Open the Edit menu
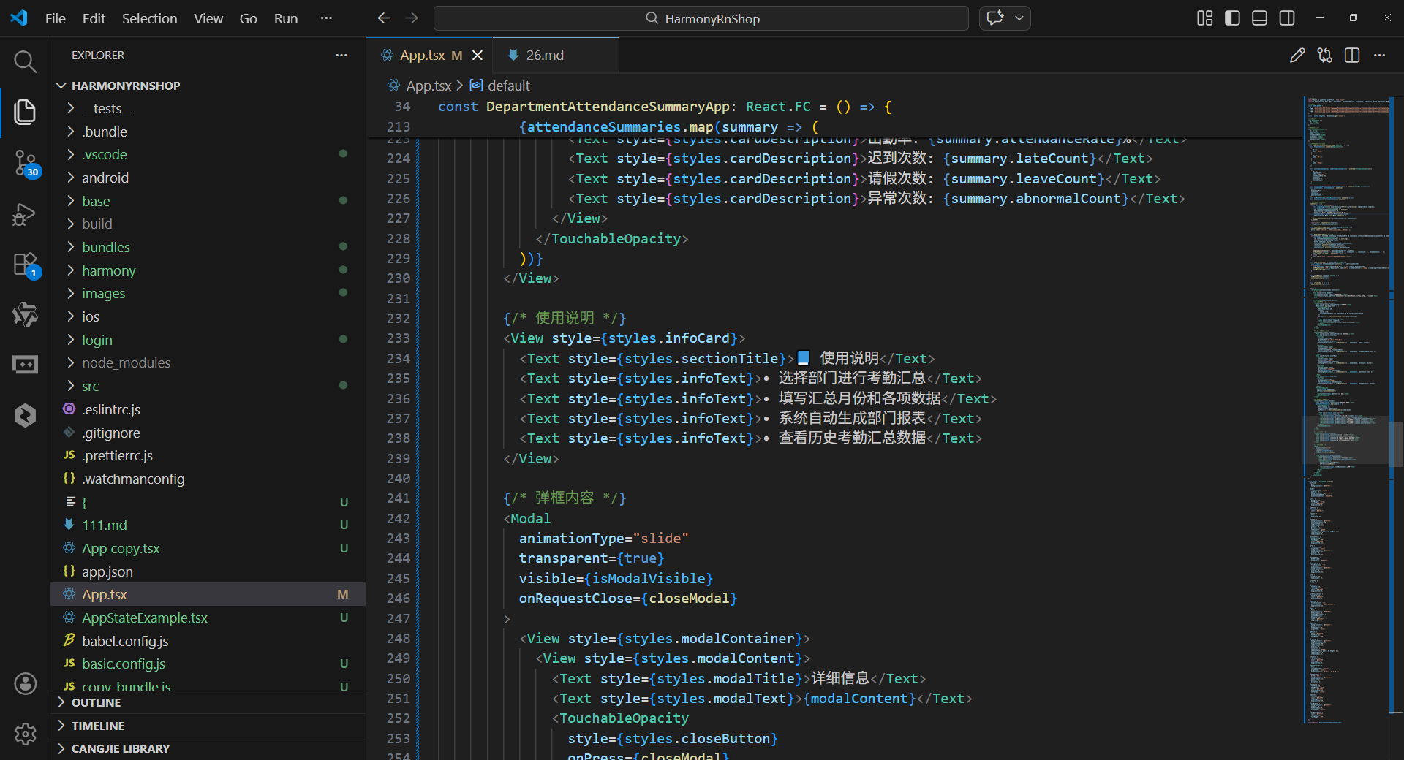1404x760 pixels. click(94, 18)
